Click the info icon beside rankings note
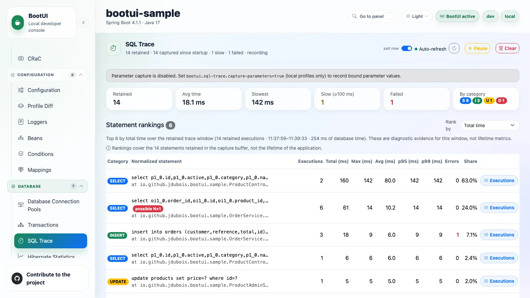 108,148
